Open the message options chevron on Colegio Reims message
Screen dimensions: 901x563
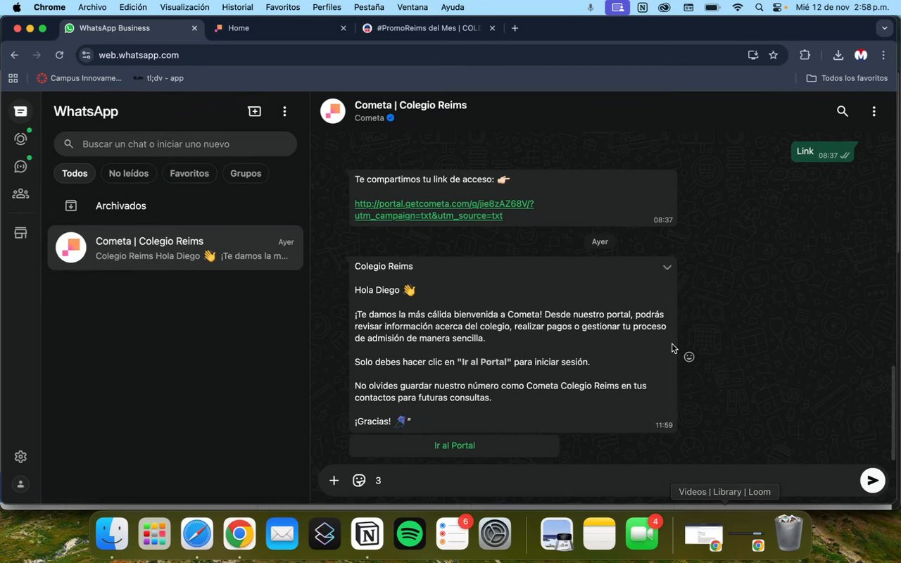coord(667,267)
